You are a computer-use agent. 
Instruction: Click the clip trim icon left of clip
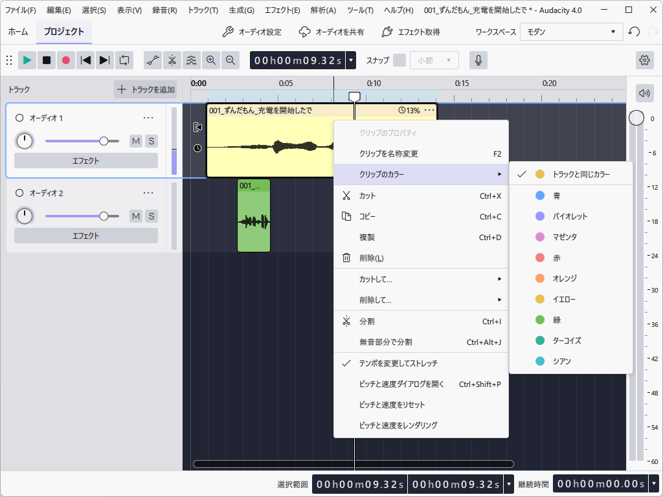tap(197, 127)
